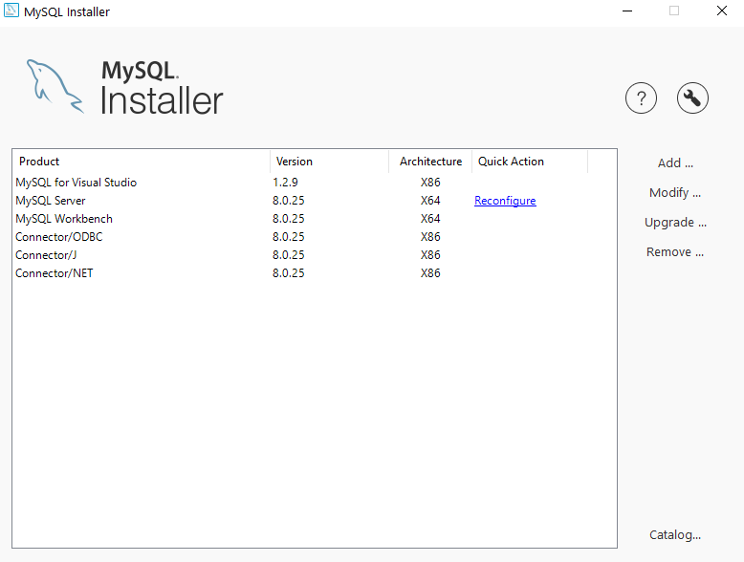Screen dimensions: 744x562
Task: Open the help question mark icon
Action: tap(641, 97)
